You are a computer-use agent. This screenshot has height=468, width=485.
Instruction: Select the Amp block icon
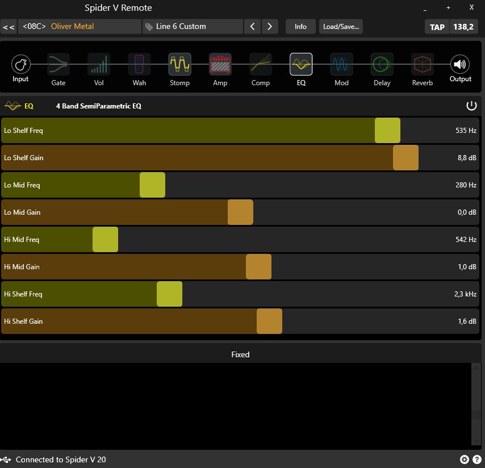click(220, 64)
